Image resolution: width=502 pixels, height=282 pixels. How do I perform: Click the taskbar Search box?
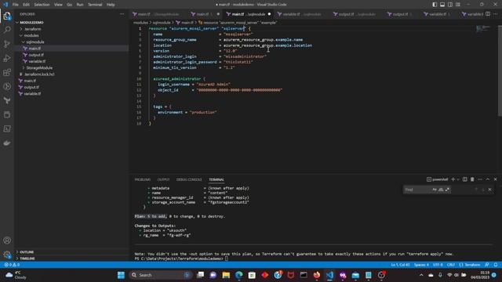pos(160,275)
